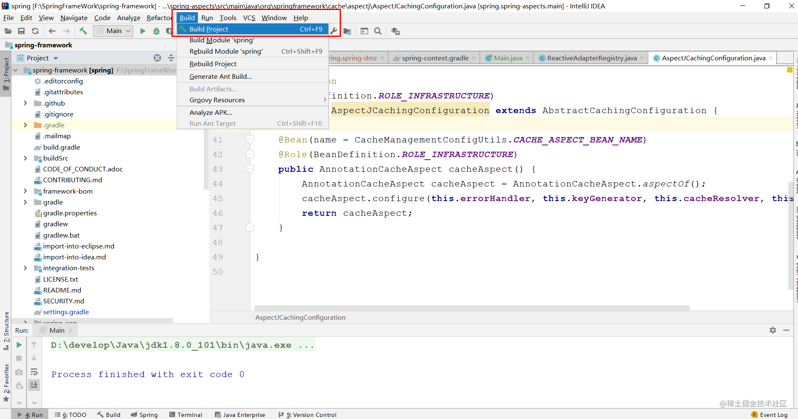
Task: Open the Main run configuration dropdown
Action: [113, 31]
